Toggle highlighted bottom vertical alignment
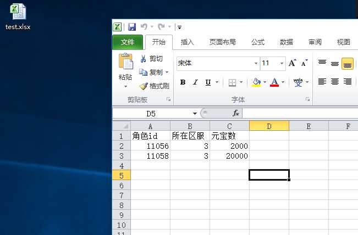Image resolution: width=358 pixels, height=235 pixels. pyautogui.click(x=348, y=64)
